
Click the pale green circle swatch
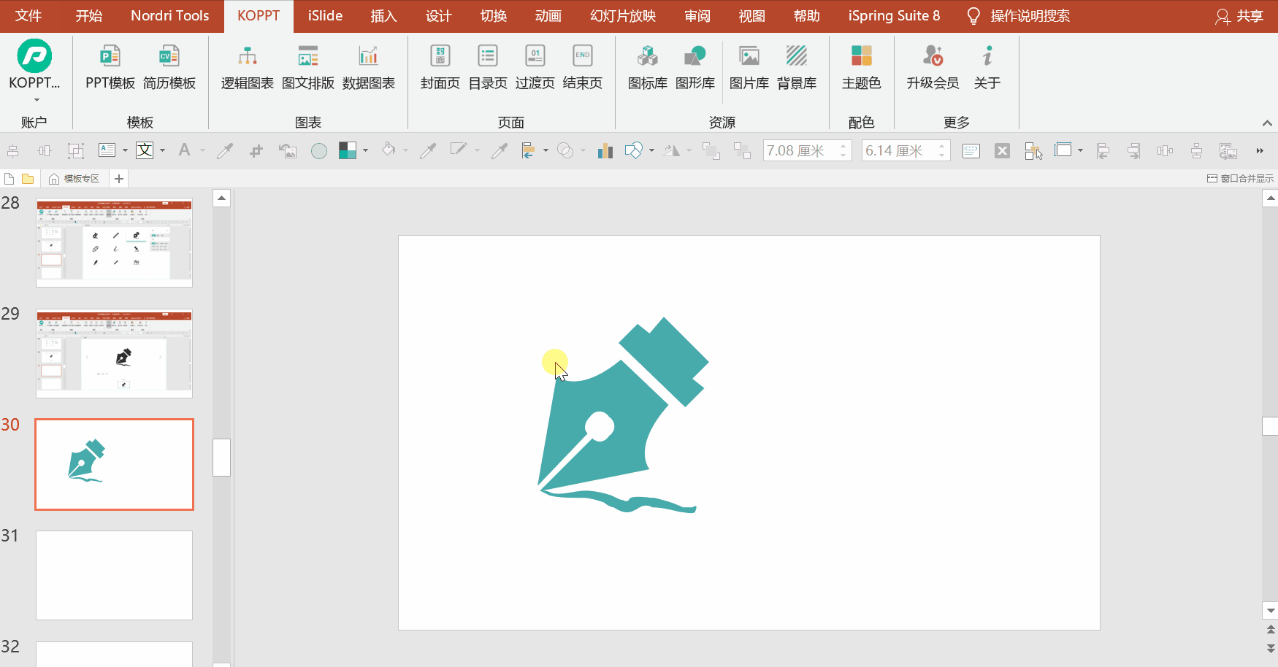(x=319, y=151)
